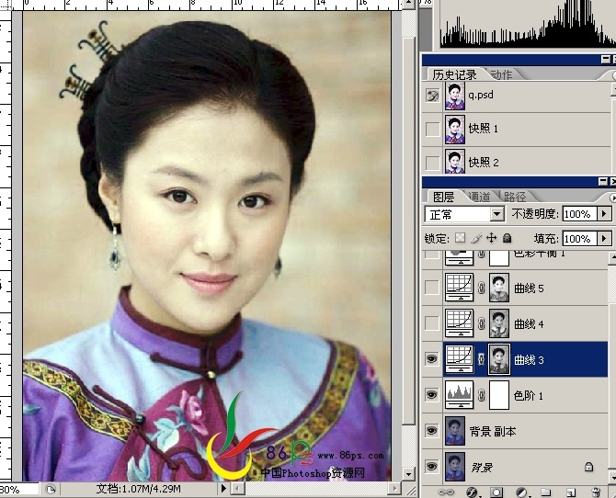Viewport: 616px width, 498px height.
Task: Click the 填充 100% input field
Action: coord(579,238)
